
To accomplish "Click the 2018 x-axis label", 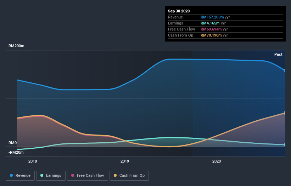I will point(33,161).
